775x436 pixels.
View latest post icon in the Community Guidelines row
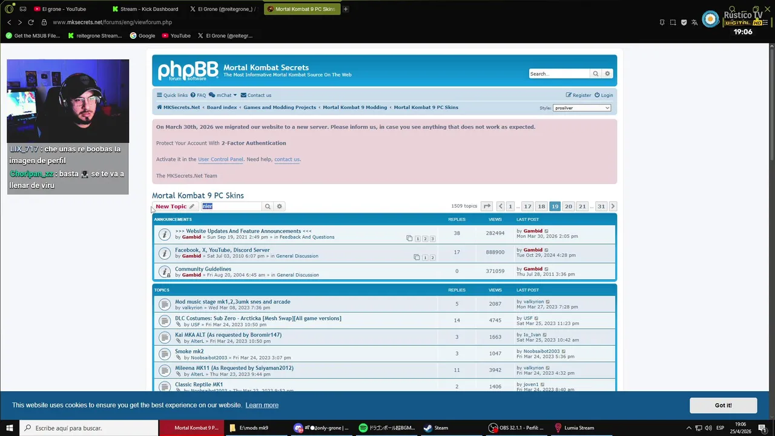tap(546, 269)
